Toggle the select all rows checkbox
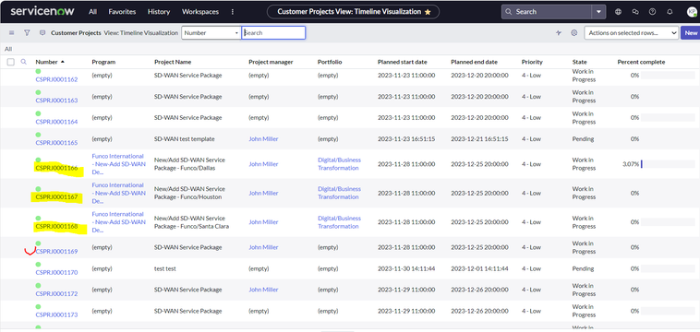The height and width of the screenshot is (332, 700). click(x=11, y=62)
